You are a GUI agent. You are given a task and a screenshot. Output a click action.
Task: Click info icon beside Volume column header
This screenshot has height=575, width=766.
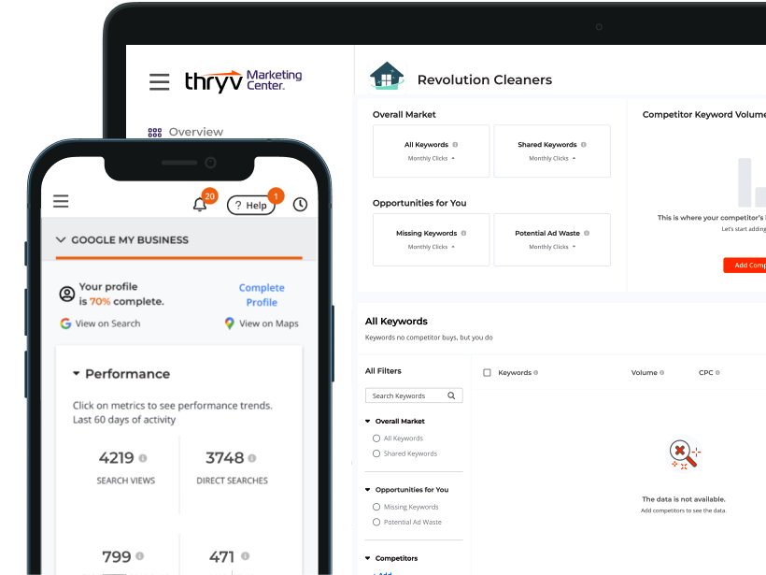pyautogui.click(x=662, y=372)
